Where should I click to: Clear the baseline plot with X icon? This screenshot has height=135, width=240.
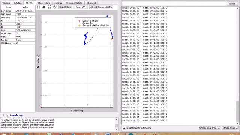[x=44, y=7]
